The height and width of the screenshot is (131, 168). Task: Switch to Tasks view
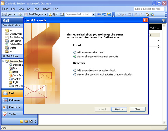click(12, 114)
